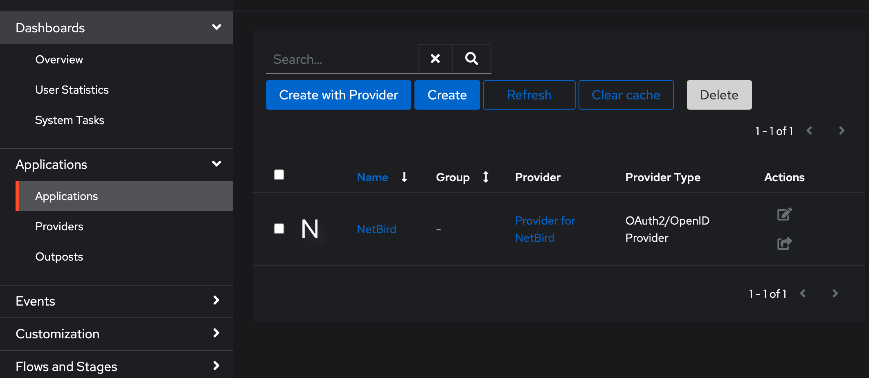Collapse the Applications section chevron

click(x=216, y=164)
